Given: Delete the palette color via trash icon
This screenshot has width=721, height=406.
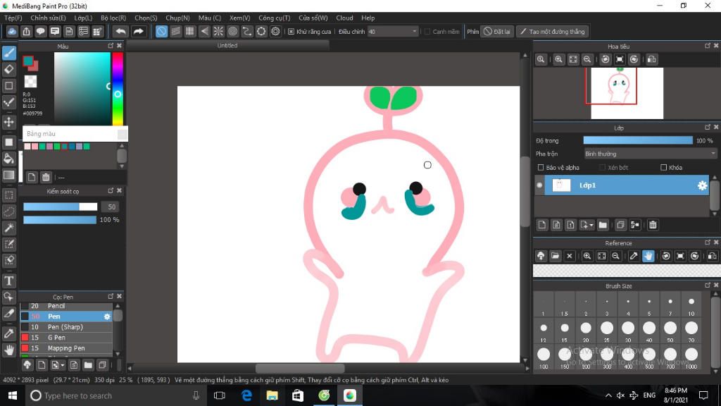Looking at the screenshot, I should 46,177.
